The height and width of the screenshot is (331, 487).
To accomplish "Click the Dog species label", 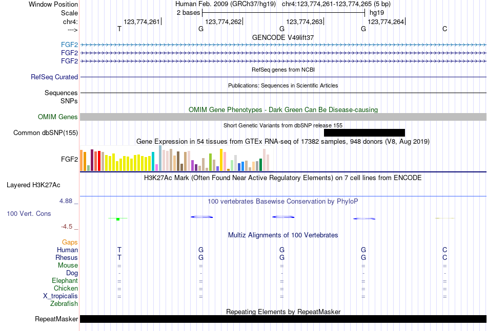I will point(72,273).
